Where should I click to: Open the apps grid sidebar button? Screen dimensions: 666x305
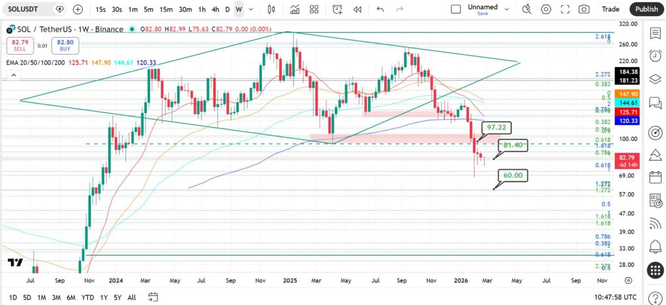pyautogui.click(x=655, y=270)
